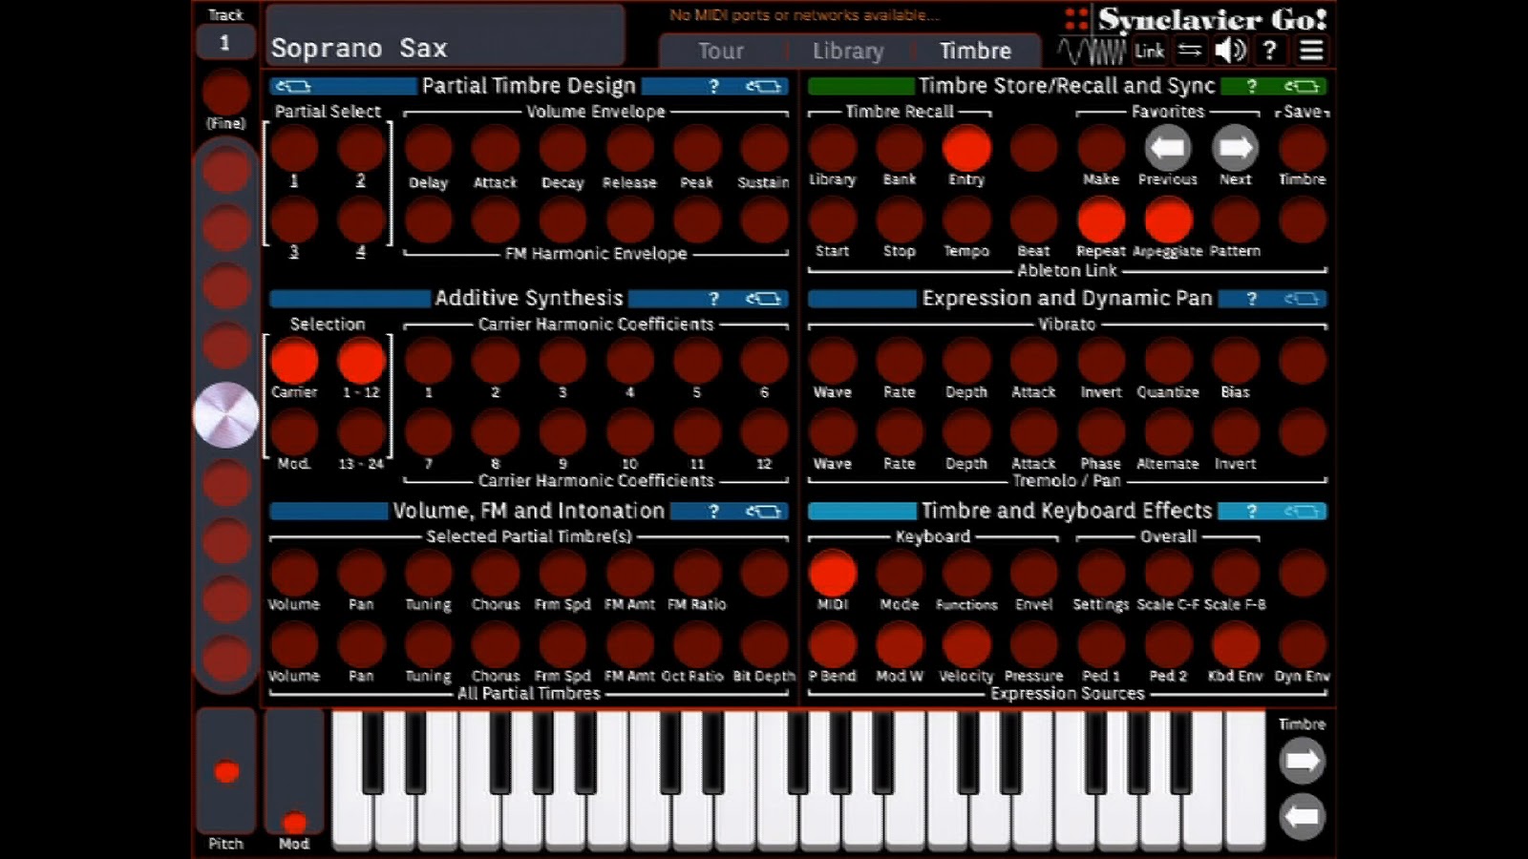Toggle the Repeat button
The width and height of the screenshot is (1528, 859).
tap(1101, 220)
